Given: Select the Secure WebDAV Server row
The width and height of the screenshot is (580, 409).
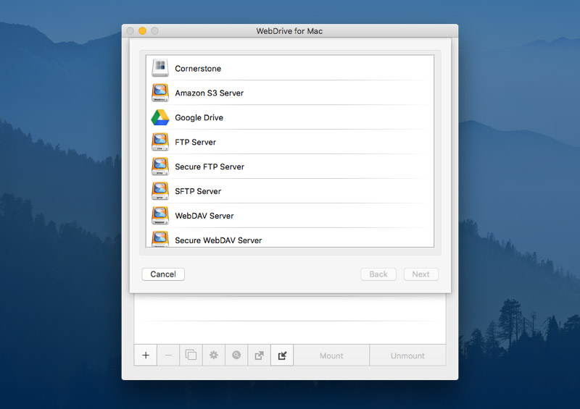Looking at the screenshot, I should coord(218,240).
